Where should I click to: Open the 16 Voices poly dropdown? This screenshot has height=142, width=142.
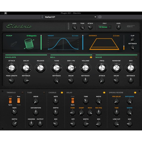click(104, 27)
